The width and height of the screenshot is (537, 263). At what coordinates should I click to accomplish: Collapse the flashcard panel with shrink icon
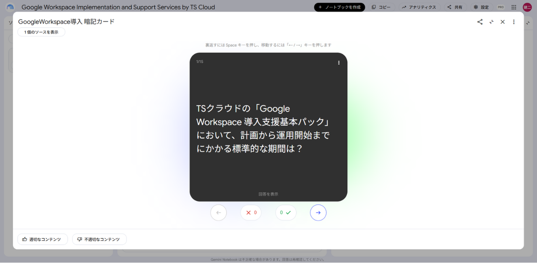click(x=491, y=22)
